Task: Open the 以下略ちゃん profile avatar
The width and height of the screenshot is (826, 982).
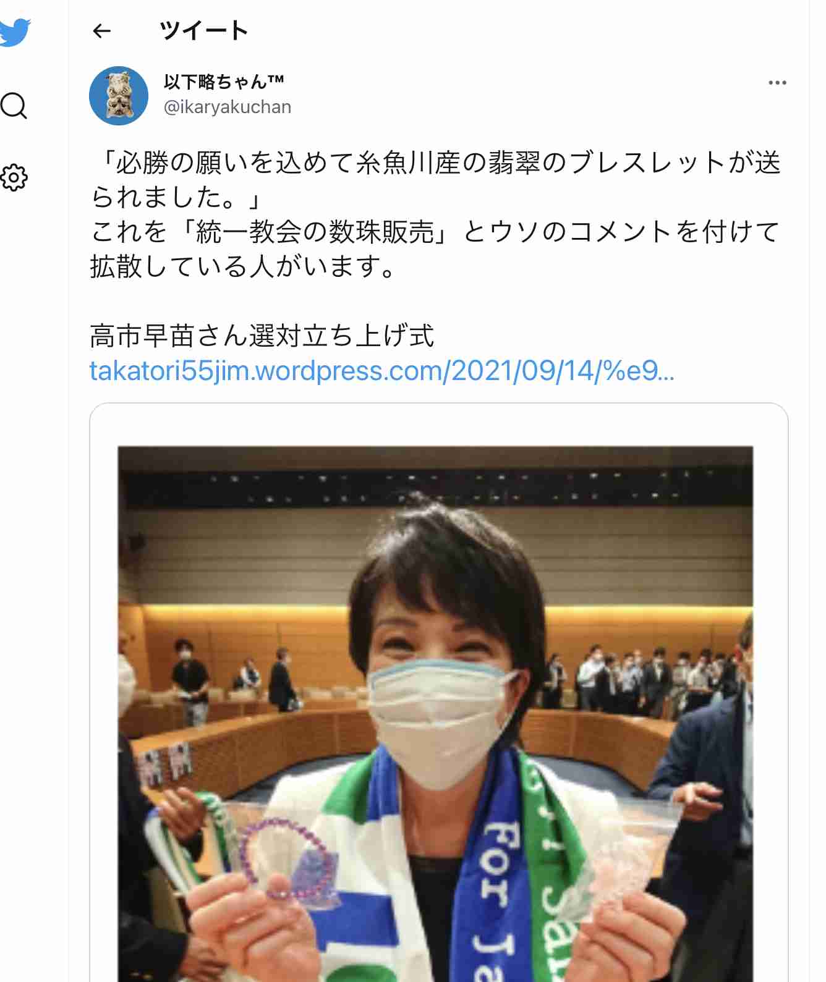Action: pyautogui.click(x=119, y=96)
